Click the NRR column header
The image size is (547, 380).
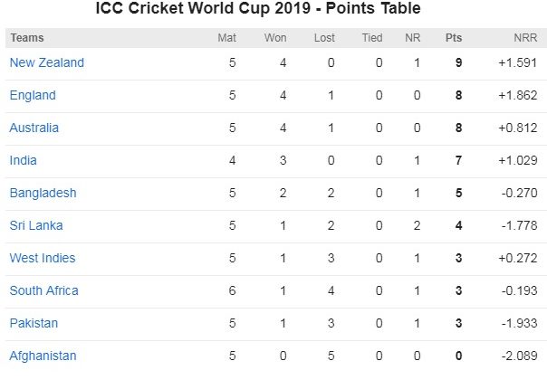pyautogui.click(x=525, y=38)
